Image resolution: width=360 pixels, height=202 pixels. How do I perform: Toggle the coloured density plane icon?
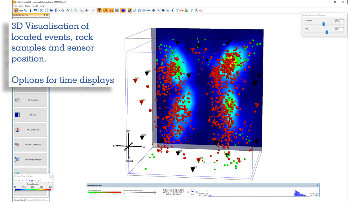point(130,10)
